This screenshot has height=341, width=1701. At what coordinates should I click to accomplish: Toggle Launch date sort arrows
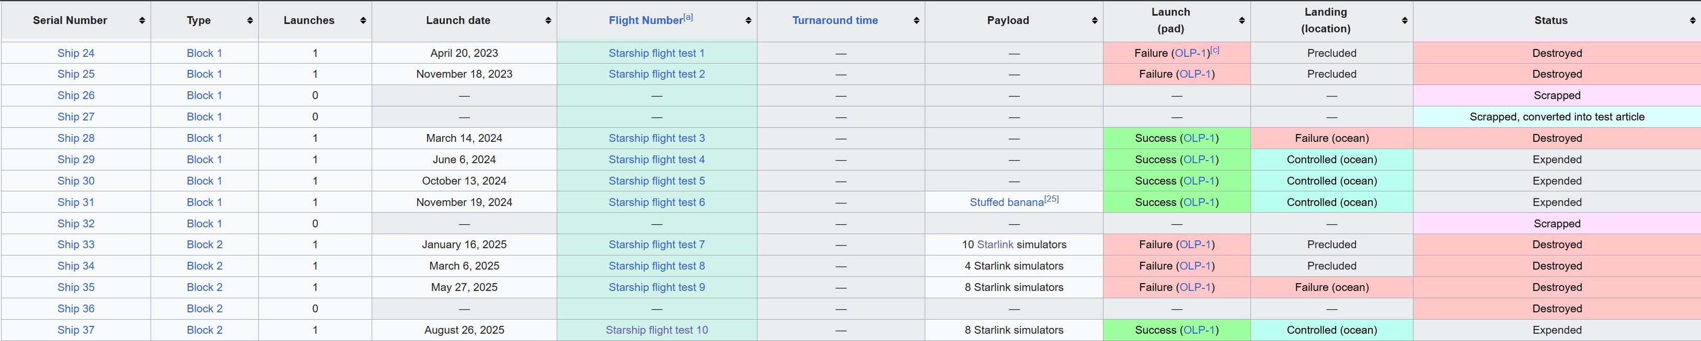(x=548, y=21)
